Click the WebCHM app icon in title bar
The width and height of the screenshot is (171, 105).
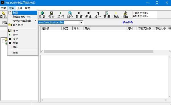click(3, 3)
